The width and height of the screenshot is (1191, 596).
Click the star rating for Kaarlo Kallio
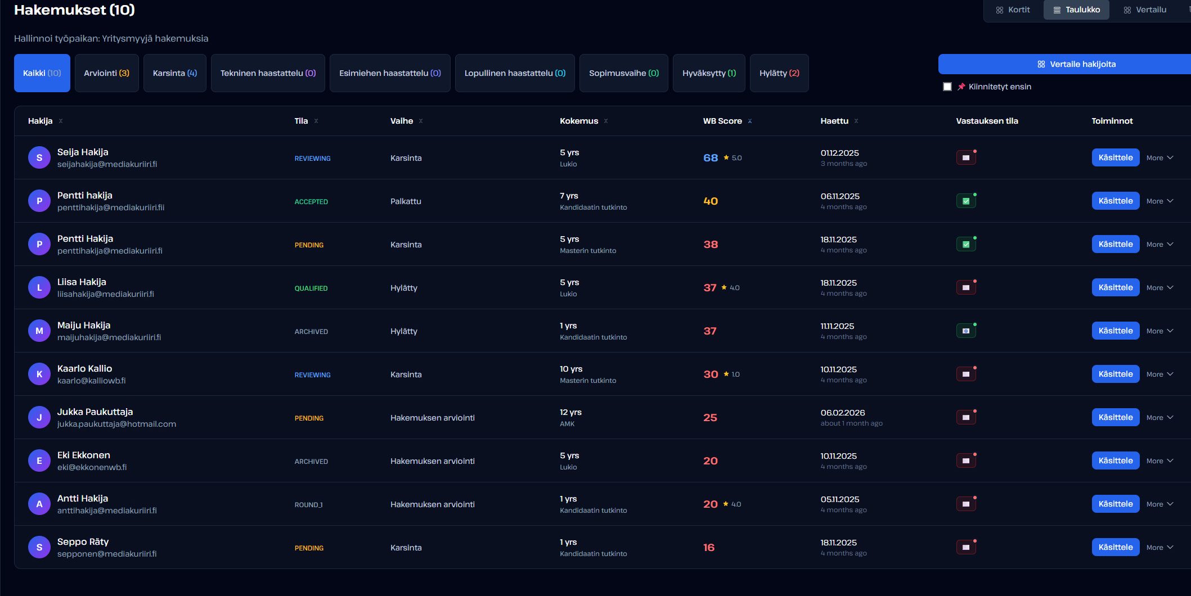tap(731, 374)
